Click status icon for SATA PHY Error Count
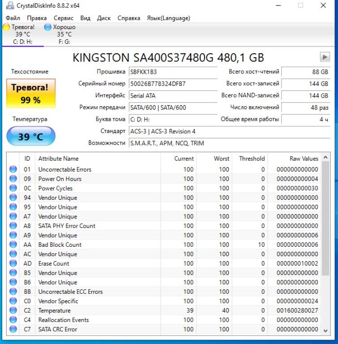The image size is (338, 344). [x=13, y=226]
